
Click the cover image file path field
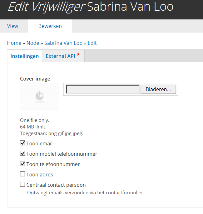click(x=103, y=89)
